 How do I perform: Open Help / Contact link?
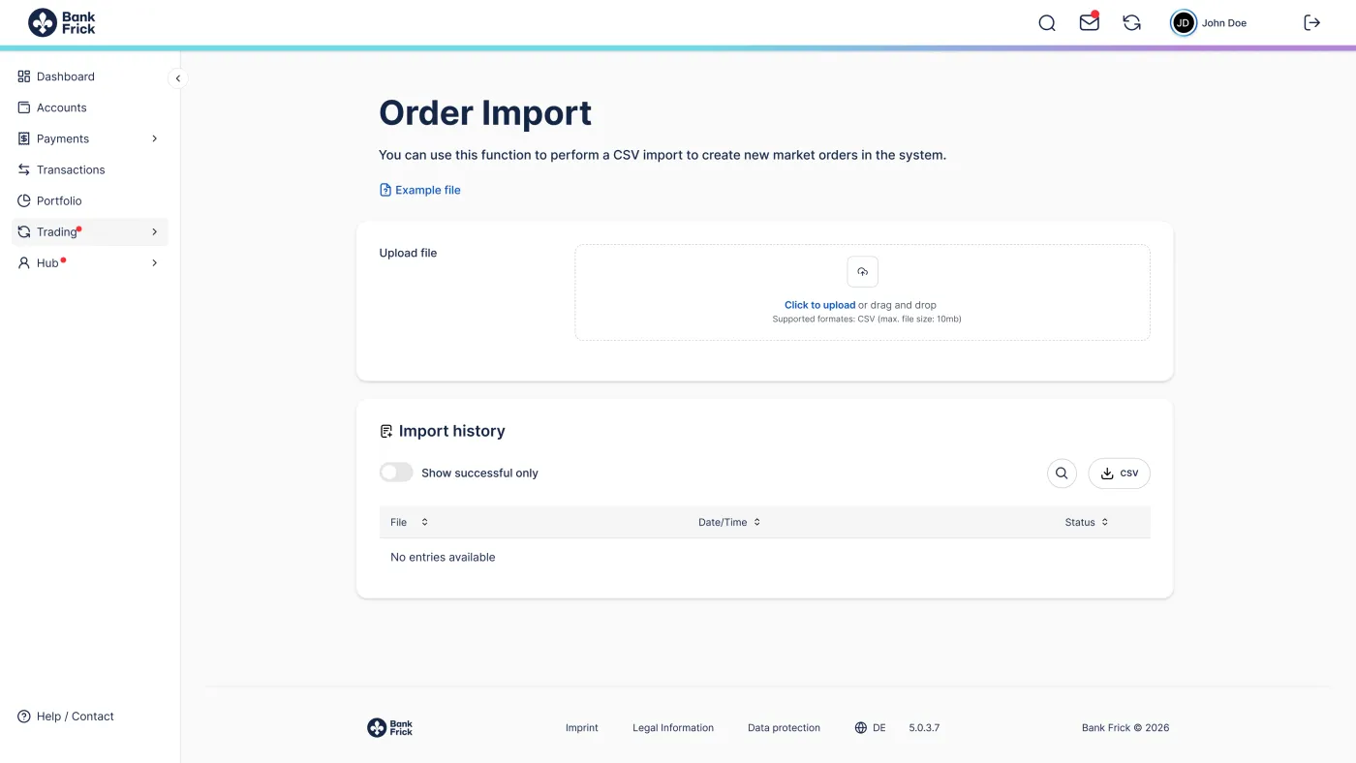click(x=76, y=717)
